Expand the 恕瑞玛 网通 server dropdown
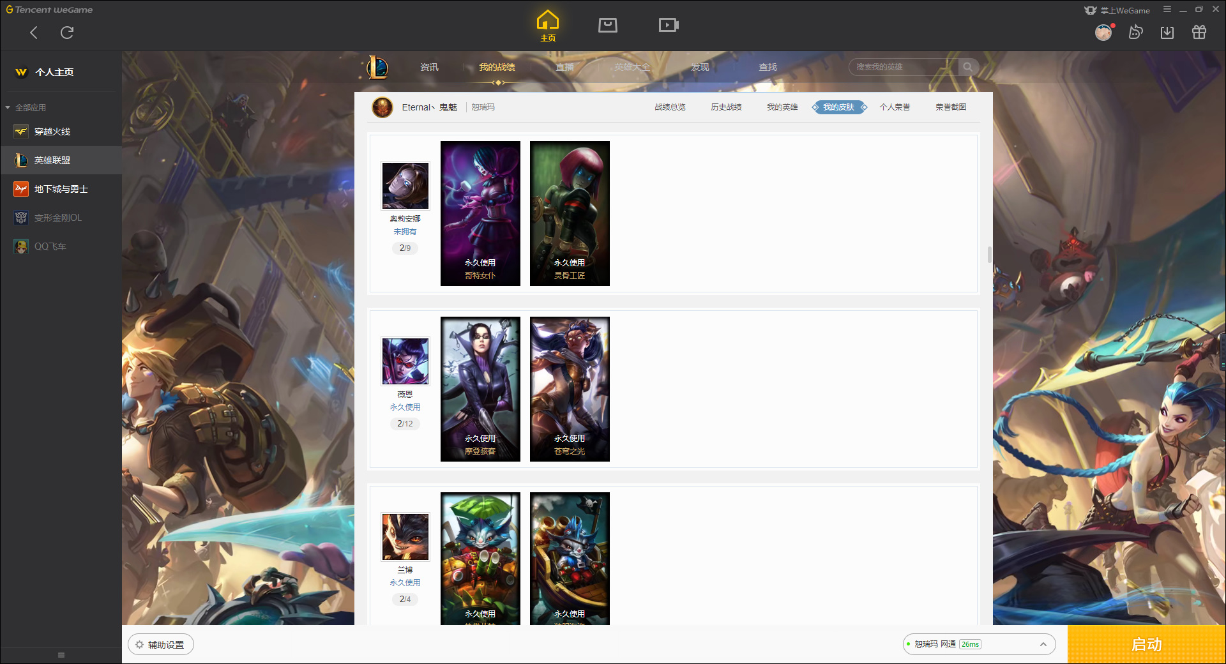1226x664 pixels. (x=979, y=644)
